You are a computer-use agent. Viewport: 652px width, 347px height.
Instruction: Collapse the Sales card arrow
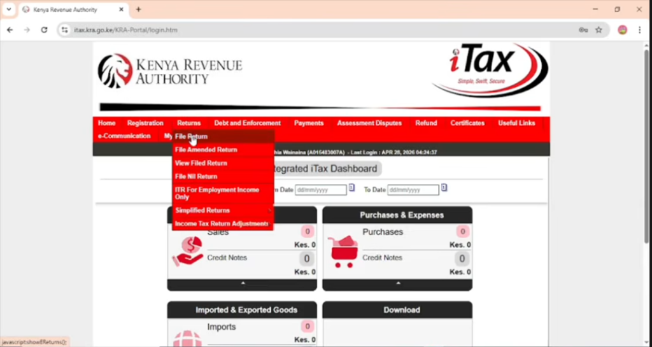(x=243, y=283)
